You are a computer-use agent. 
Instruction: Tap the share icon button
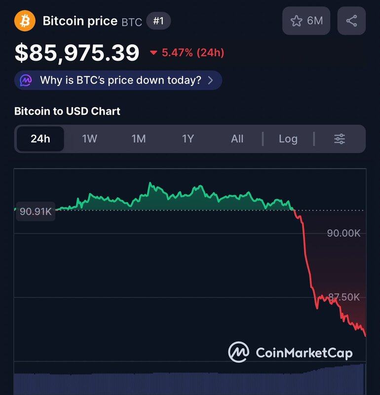click(x=351, y=21)
